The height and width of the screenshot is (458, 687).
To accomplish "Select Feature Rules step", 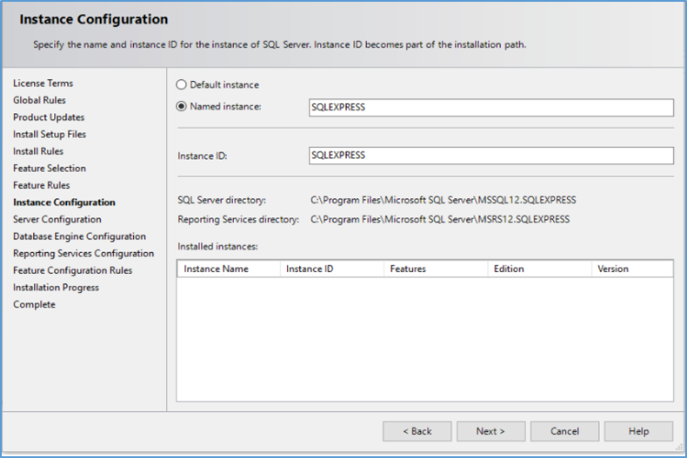I will [x=41, y=186].
